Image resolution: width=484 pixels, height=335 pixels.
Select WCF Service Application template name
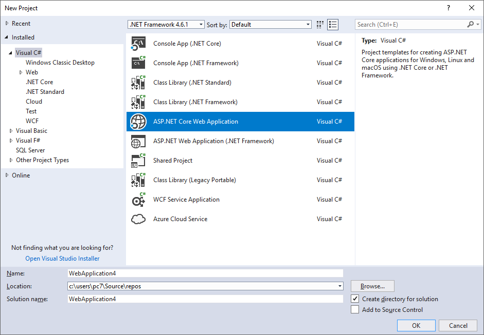(186, 200)
